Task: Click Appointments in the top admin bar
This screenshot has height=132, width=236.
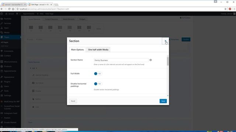Action: coord(29,14)
